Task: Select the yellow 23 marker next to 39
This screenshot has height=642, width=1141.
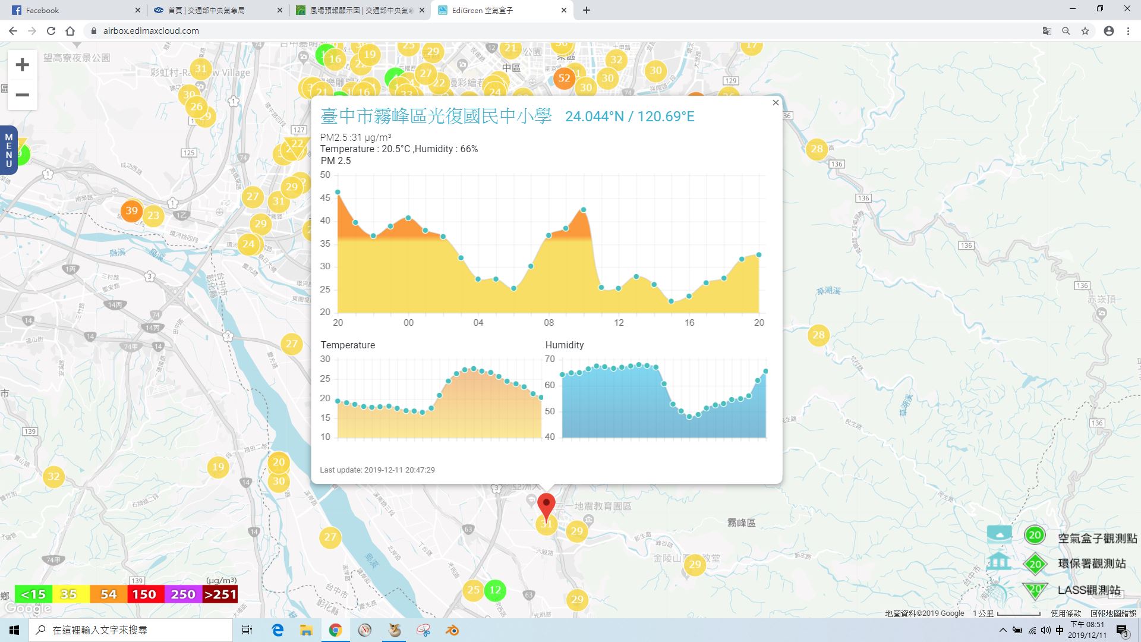Action: 153,215
